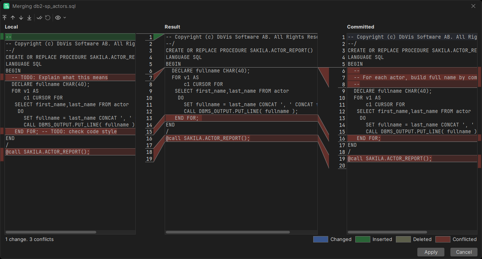
Task: Go to the next change
Action: (21, 18)
